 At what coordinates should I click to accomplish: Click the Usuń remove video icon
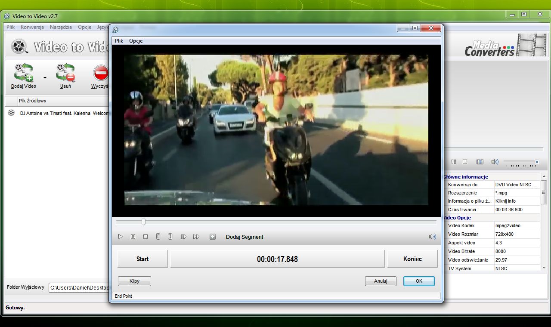(65, 72)
